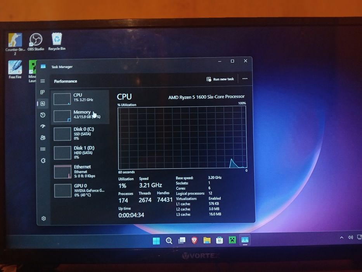362x272 pixels.
Task: Select the Performance page icon in sidebar
Action: (43, 104)
